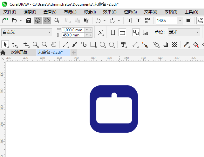Select the Zoom magnifier tool

coord(35,44)
